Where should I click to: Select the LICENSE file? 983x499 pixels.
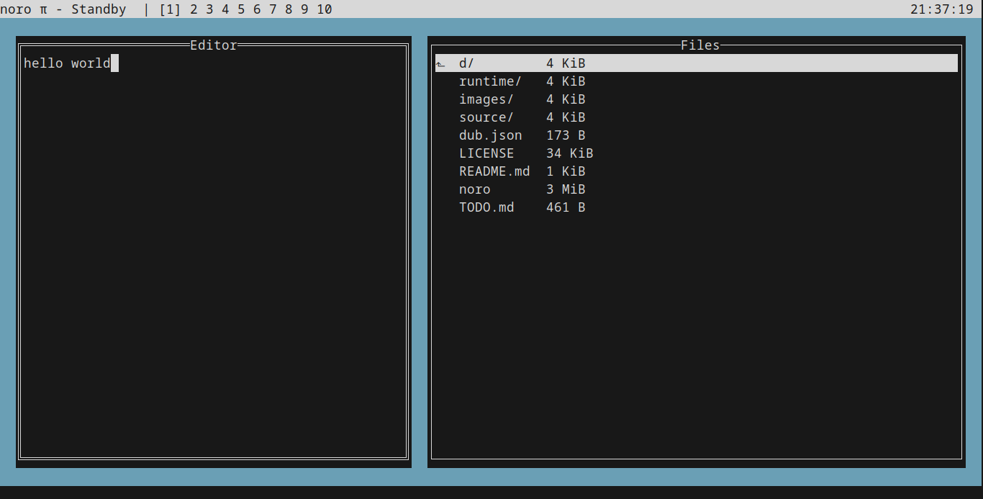[x=486, y=153]
